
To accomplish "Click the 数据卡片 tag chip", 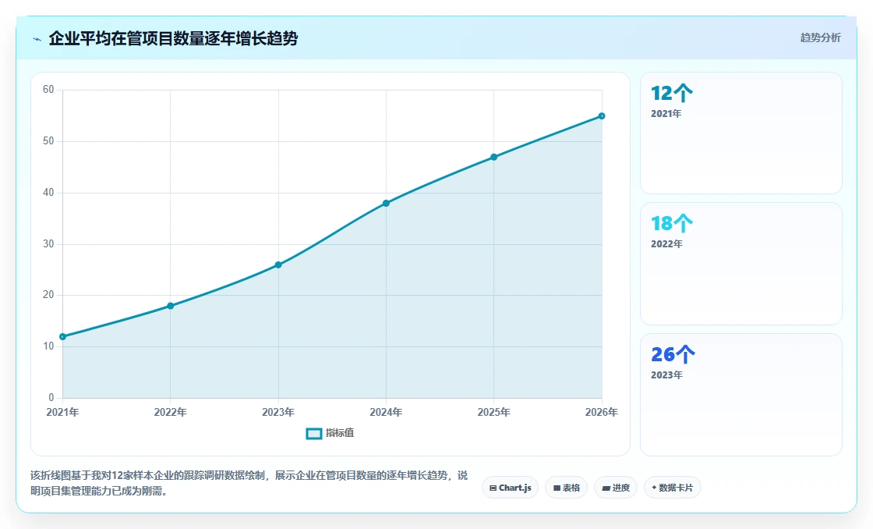I will 673,488.
